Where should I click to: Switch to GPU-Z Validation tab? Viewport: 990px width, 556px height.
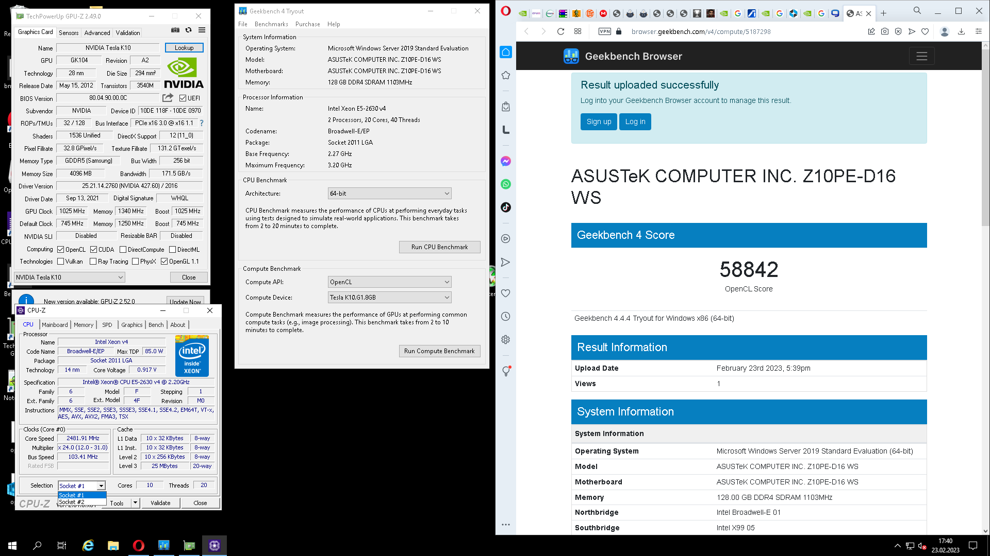(128, 33)
